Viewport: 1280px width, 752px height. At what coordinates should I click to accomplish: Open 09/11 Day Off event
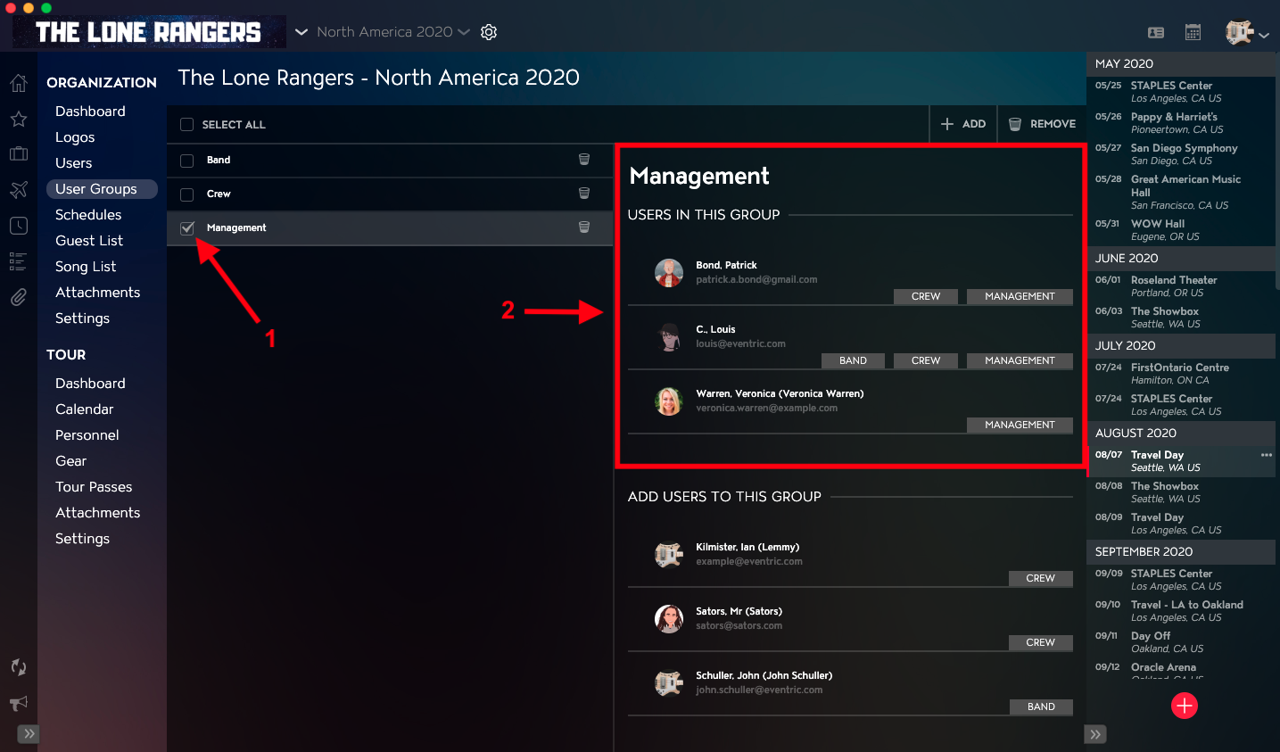(1181, 642)
